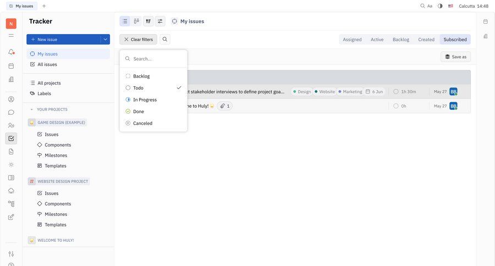Open the building icon in right side panel
Viewport: 495px width, 266px height.
point(486,36)
